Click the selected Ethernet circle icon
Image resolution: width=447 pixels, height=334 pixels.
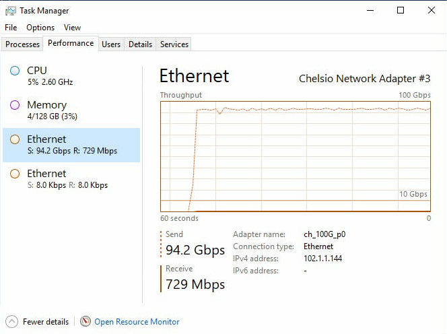pyautogui.click(x=15, y=139)
